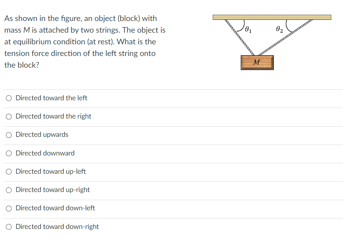Select the "Directed toward down-right" radio button
This screenshot has width=343, height=241.
pos(8,227)
